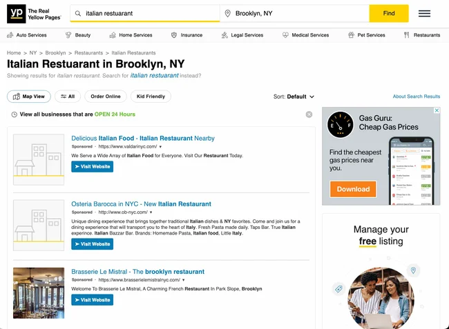Open the hamburger menu icon
Screen dimensions: 449x329
coord(424,13)
